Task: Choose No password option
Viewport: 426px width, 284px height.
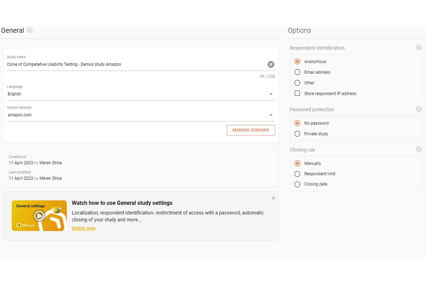Action: click(297, 123)
